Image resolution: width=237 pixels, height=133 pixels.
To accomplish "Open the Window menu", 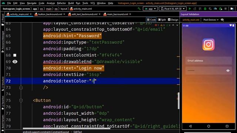I will click(x=101, y=3).
